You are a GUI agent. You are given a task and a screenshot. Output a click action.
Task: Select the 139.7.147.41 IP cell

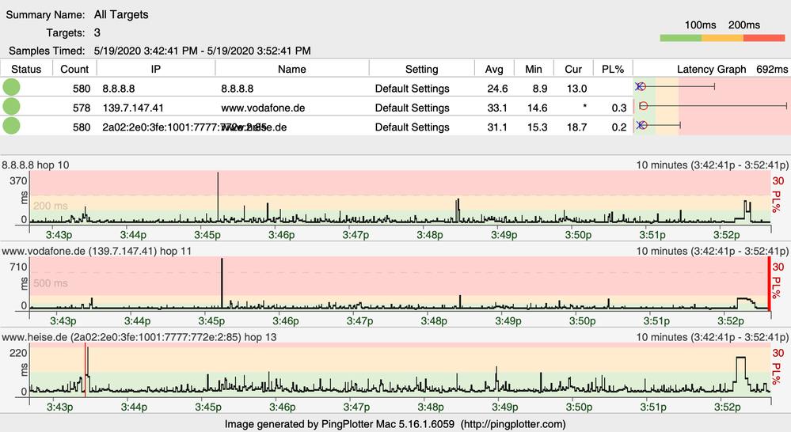point(133,108)
